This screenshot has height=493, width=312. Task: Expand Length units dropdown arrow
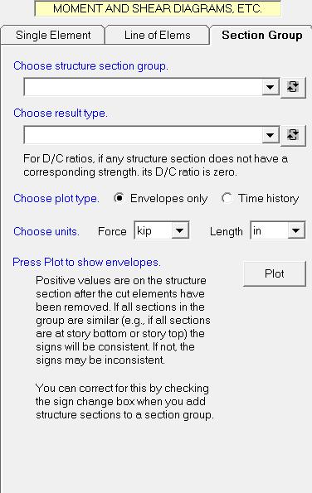(x=296, y=231)
